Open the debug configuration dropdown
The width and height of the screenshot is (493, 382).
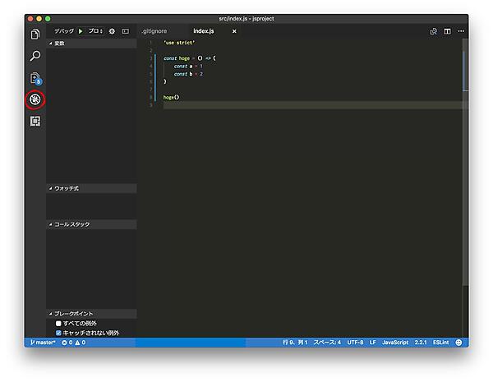[x=95, y=31]
